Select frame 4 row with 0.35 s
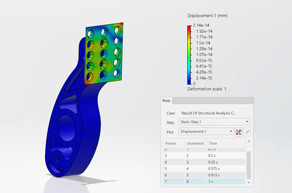The height and width of the screenshot is (193, 292). pos(204,162)
